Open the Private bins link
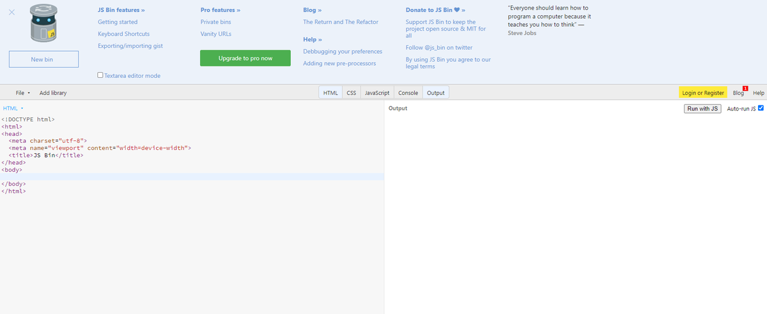The width and height of the screenshot is (767, 314). tap(216, 22)
